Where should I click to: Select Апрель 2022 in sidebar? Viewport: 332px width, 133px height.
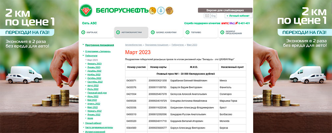(94, 104)
